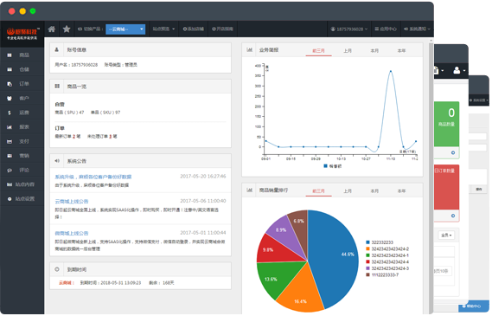This screenshot has width=492, height=316.
Task: Open the document icon dropdown in the back window
Action: 438,70
